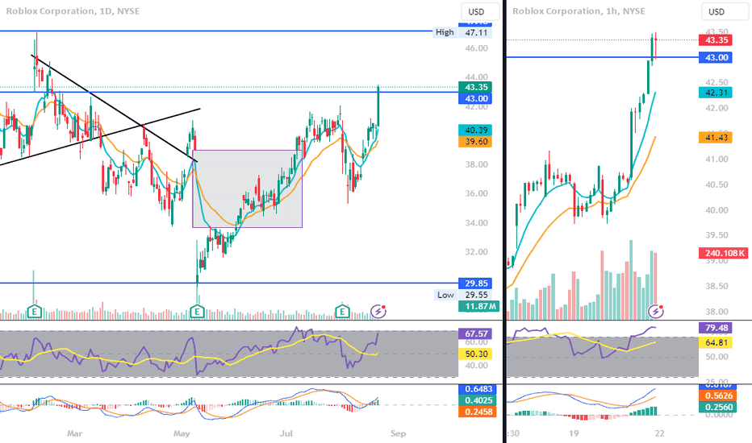Image resolution: width=752 pixels, height=443 pixels.
Task: Click the 29.85 horizontal line label
Action: pos(475,284)
